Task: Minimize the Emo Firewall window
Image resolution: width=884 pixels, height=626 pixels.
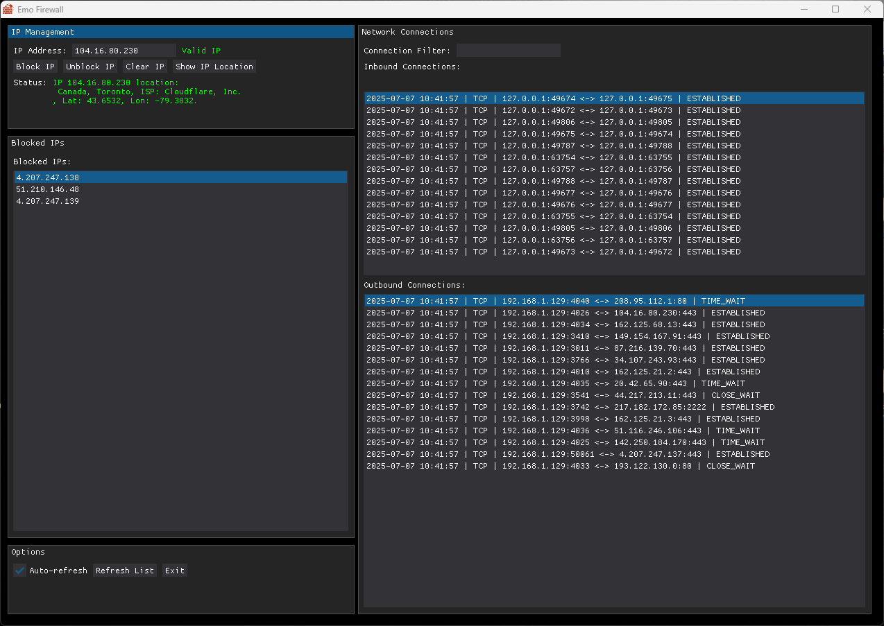Action: coord(804,9)
